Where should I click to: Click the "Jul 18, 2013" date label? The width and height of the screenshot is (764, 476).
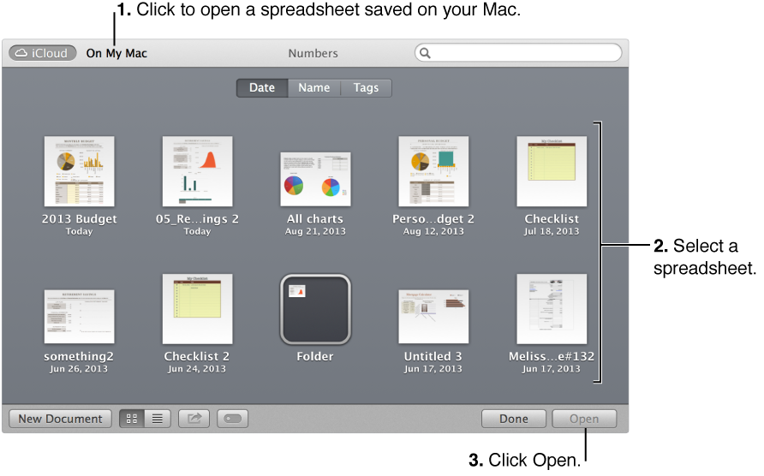(x=552, y=231)
